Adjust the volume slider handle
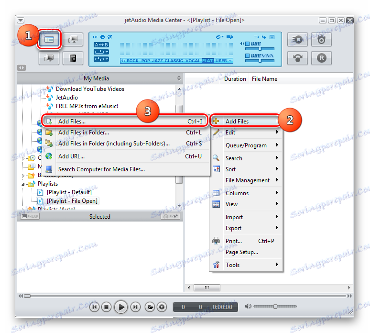The image size is (370, 333). tap(275, 307)
